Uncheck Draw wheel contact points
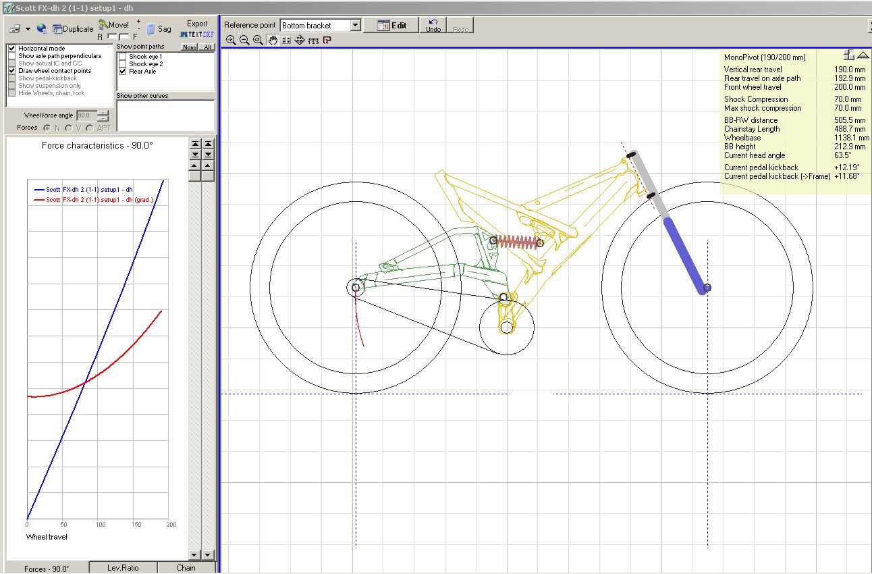This screenshot has height=574, width=872. (12, 70)
